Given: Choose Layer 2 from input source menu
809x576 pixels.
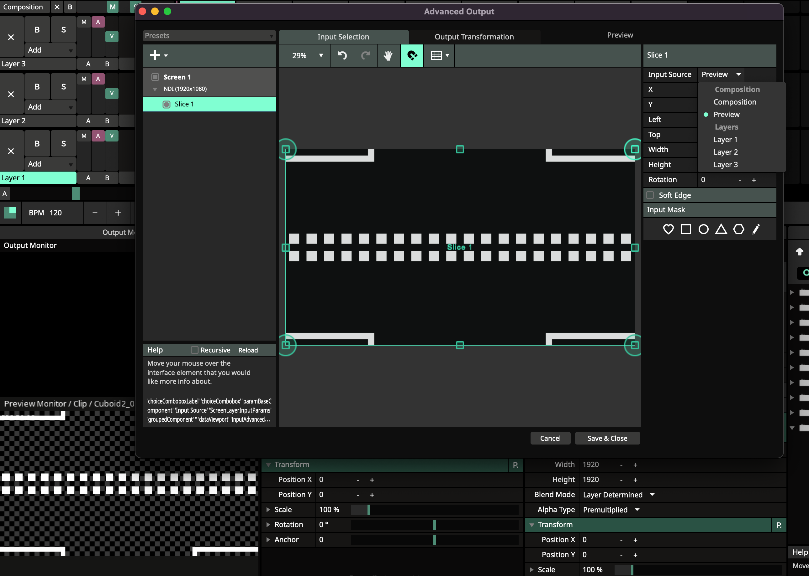Looking at the screenshot, I should point(726,152).
